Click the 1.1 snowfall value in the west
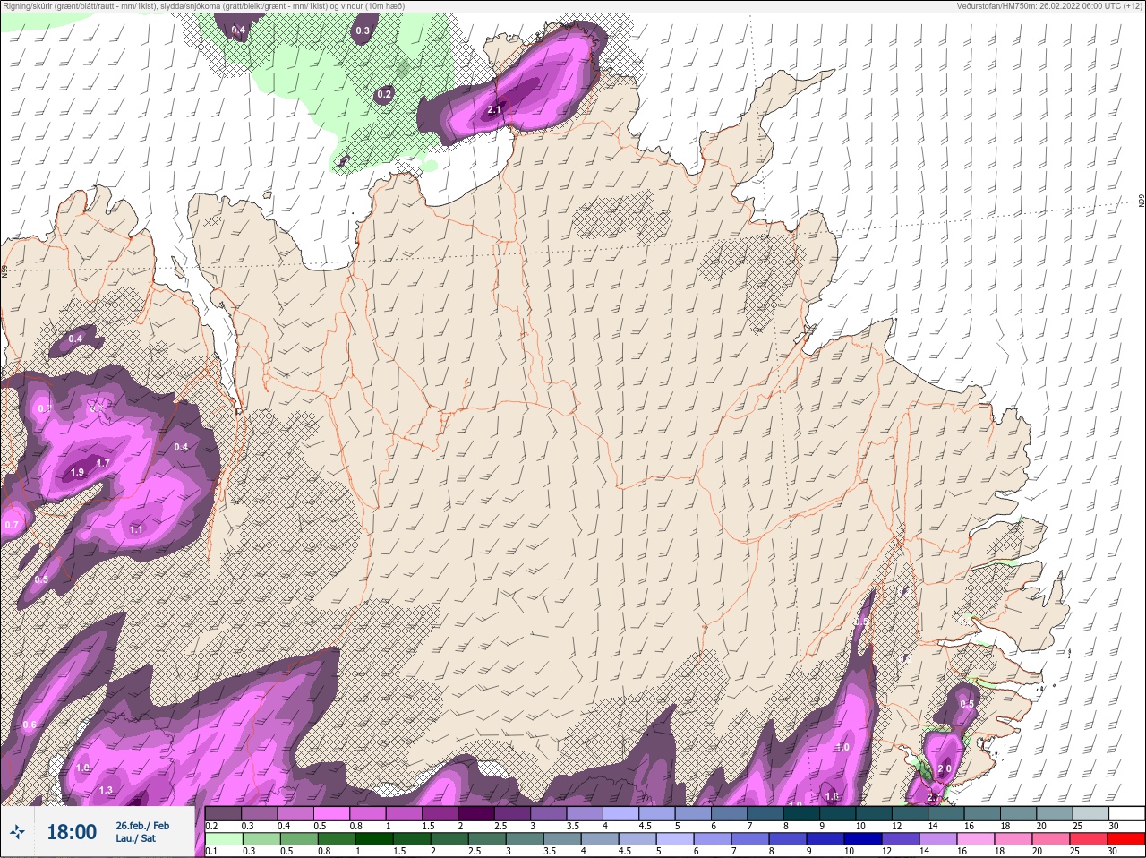 [136, 529]
